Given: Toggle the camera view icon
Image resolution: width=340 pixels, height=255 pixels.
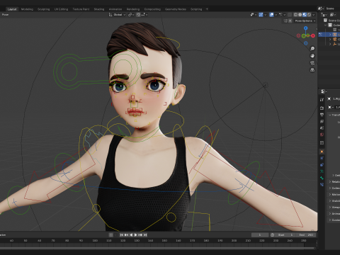Looking at the screenshot, I should pyautogui.click(x=312, y=63).
